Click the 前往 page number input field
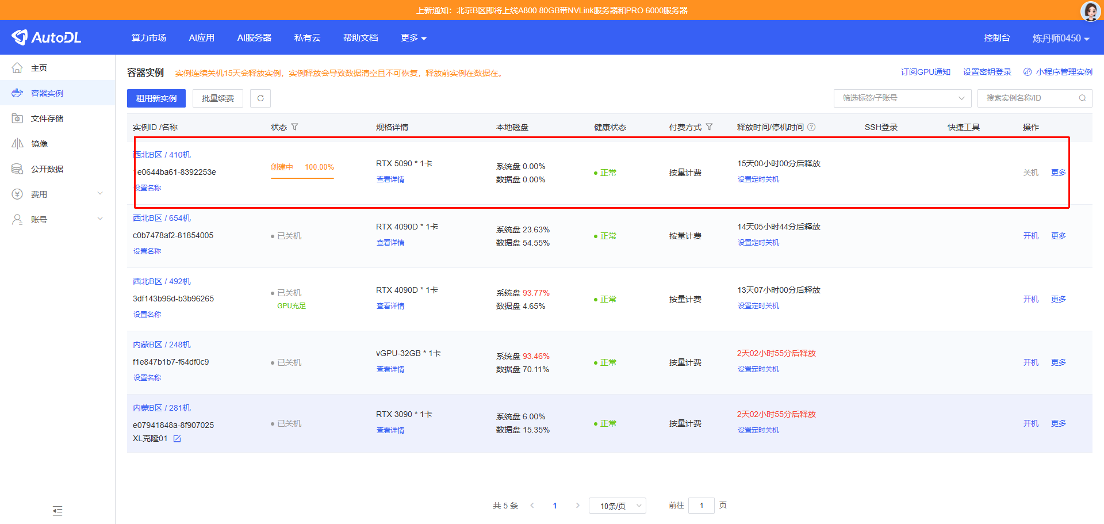This screenshot has width=1104, height=524. [701, 506]
